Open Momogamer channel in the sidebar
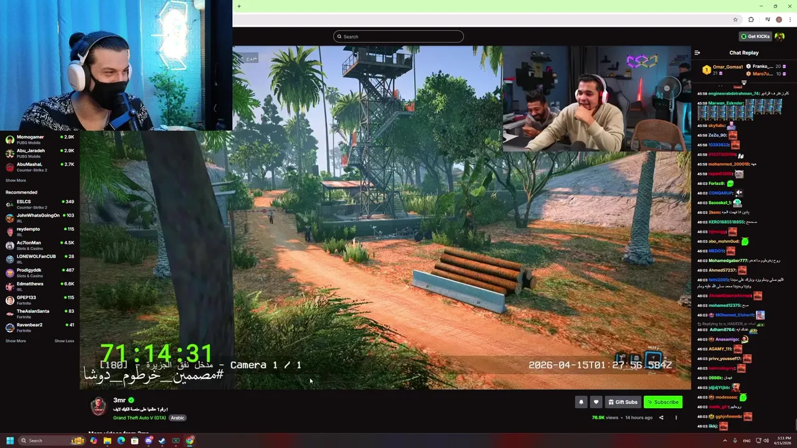Viewport: 797px width, 448px height. (40, 139)
